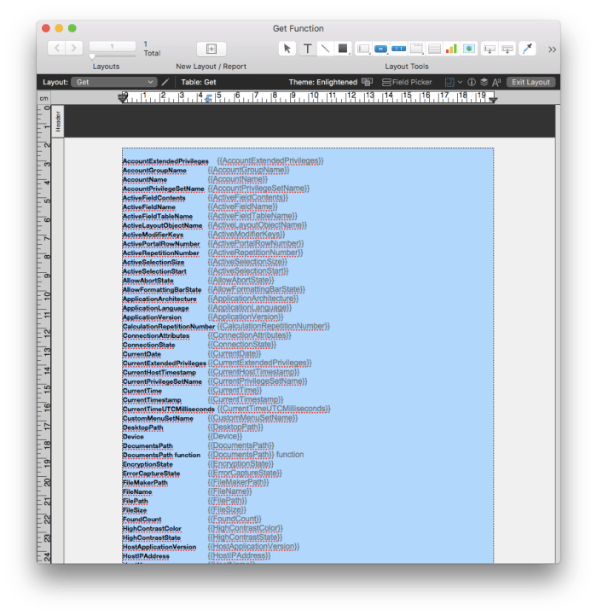Image resolution: width=597 pixels, height=616 pixels.
Task: Pick the Format Painter eyedropper tool
Action: point(528,49)
